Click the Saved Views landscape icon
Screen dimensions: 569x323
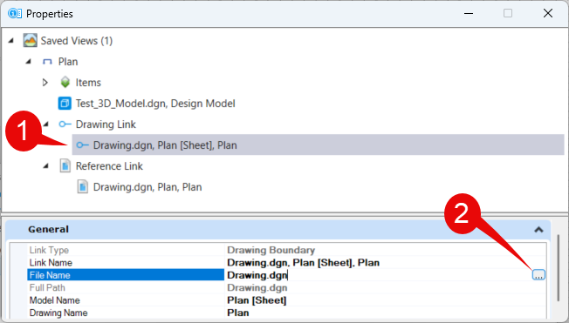tap(31, 41)
